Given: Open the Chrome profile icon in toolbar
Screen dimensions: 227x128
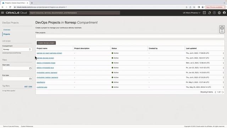Looking at the screenshot, I should click(x=203, y=7).
